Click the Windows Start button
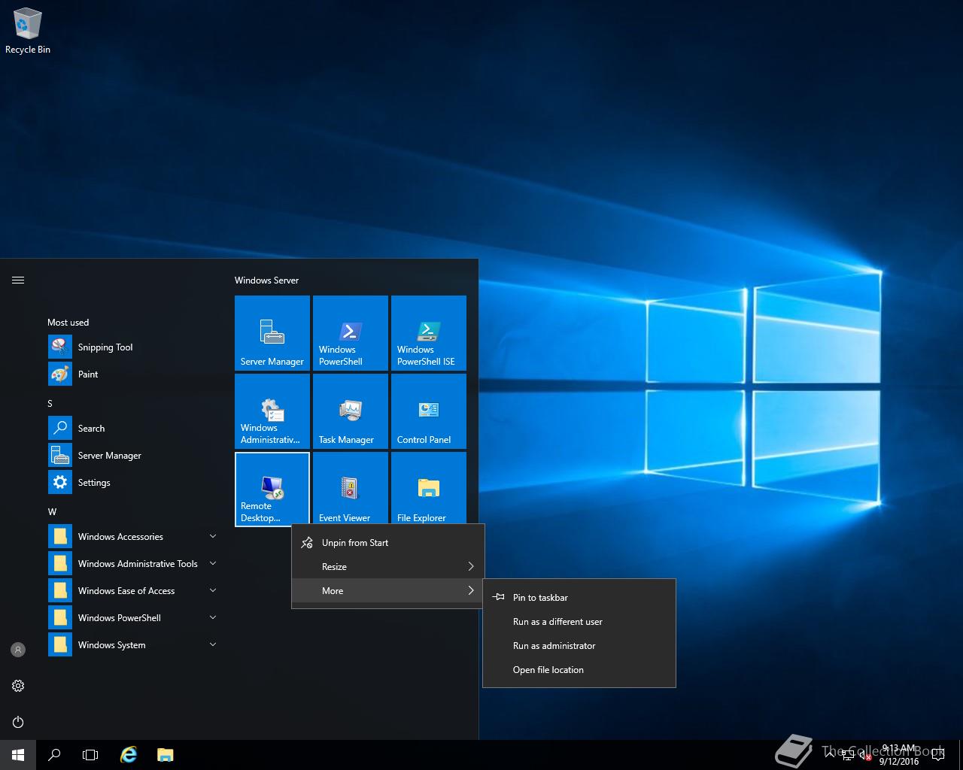 (x=18, y=755)
